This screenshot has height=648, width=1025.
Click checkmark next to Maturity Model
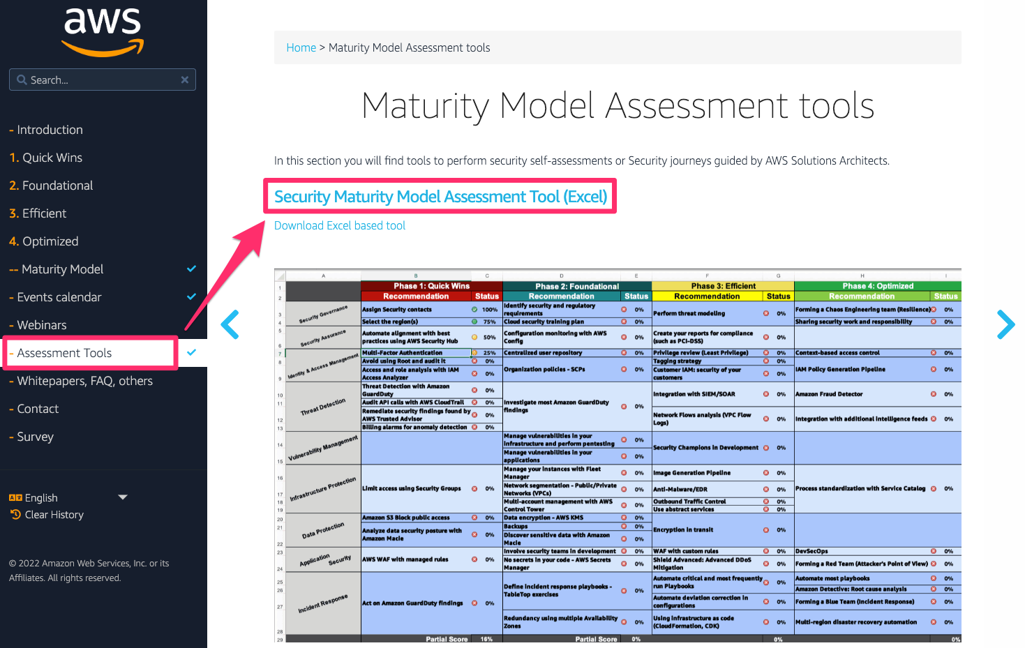[x=192, y=269]
